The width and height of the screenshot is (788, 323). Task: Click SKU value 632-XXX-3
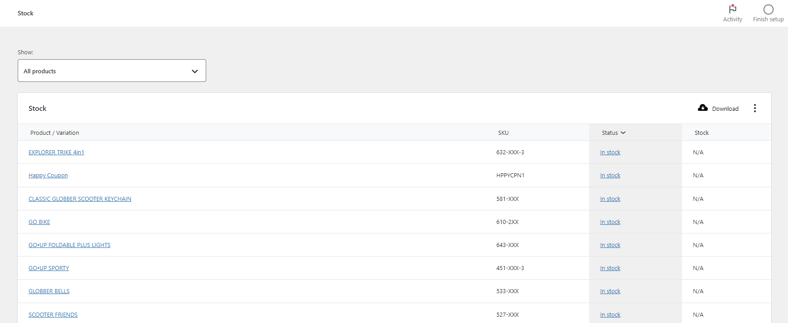(510, 152)
